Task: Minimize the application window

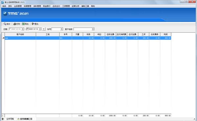Action: point(182,2)
